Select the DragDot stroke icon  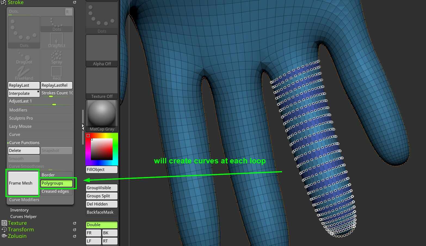24,57
